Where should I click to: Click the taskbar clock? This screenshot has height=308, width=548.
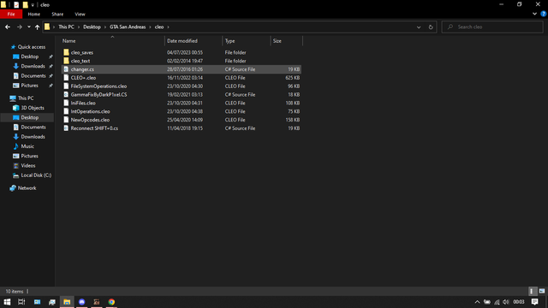pos(519,302)
